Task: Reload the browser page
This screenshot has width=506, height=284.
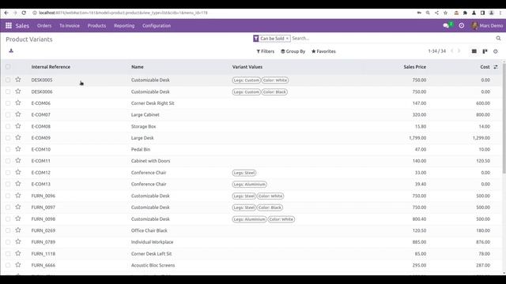Action: 24,13
